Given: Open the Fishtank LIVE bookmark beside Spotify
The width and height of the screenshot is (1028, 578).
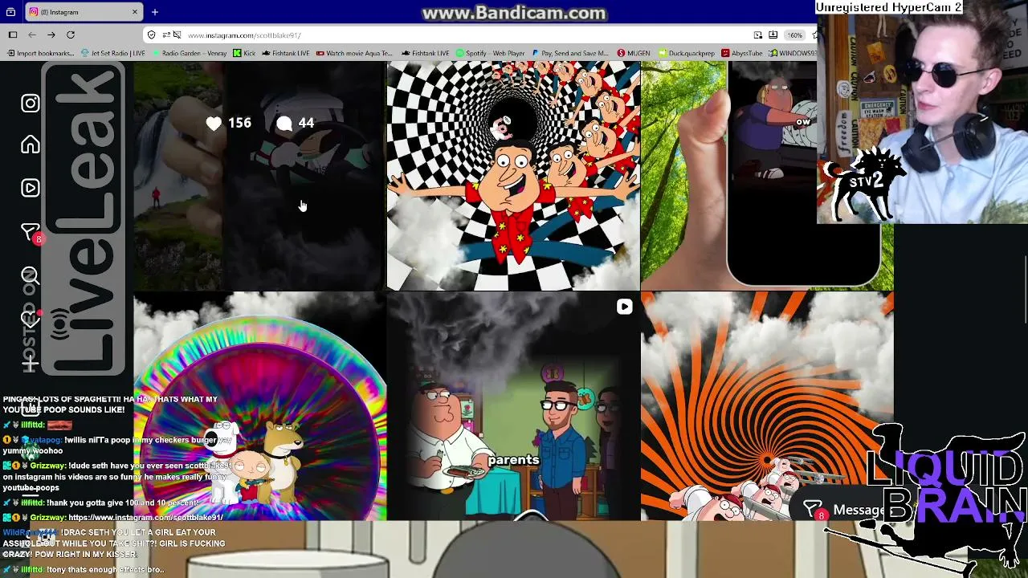Looking at the screenshot, I should coord(425,53).
